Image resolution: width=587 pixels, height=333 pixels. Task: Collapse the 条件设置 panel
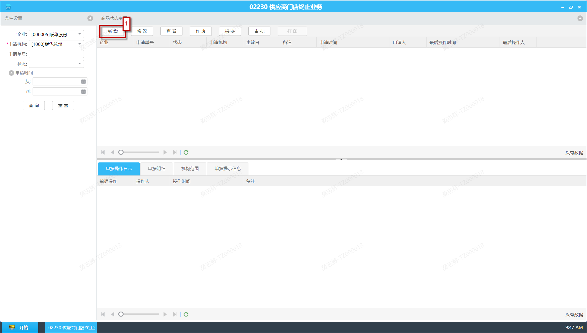click(x=90, y=18)
